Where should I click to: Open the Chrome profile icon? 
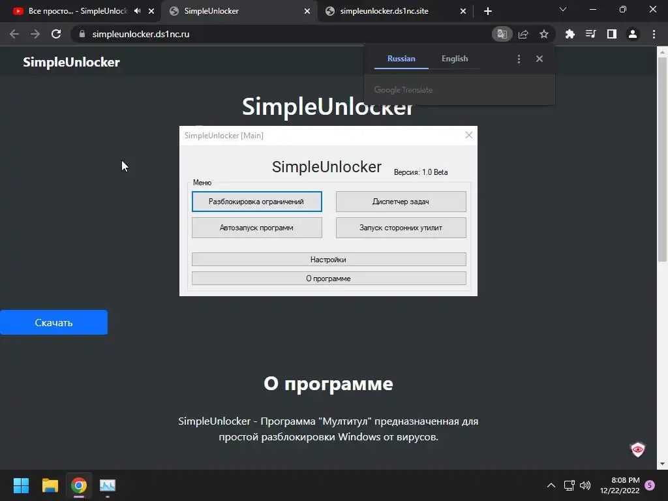pos(633,34)
